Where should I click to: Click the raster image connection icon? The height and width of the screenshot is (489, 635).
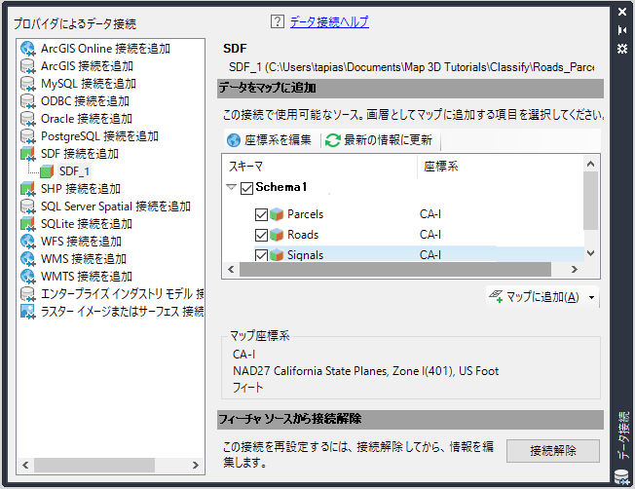[28, 311]
